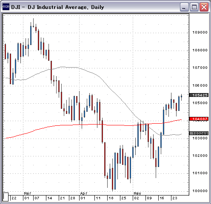Click the 108000 price axis label
211x204 pixels.
pos(200,50)
